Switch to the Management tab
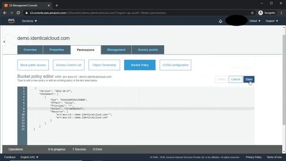This screenshot has height=161, width=286. click(x=116, y=50)
